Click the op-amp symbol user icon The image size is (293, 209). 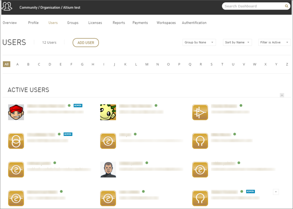click(200, 112)
